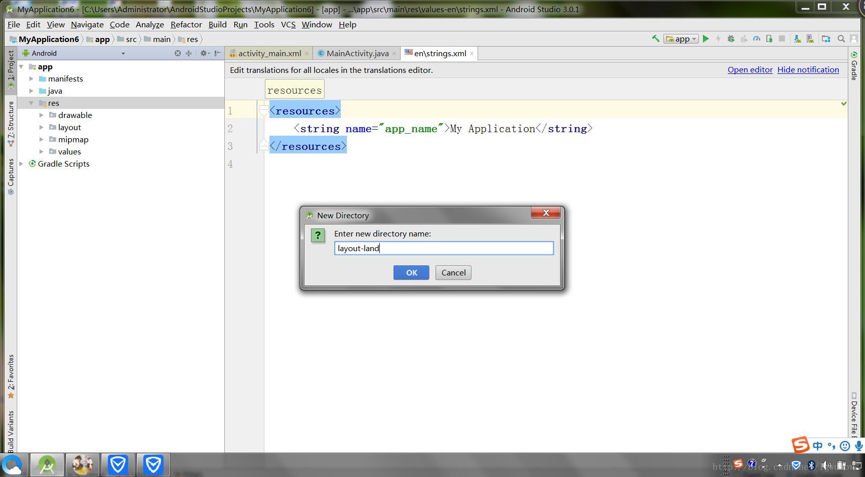Open the Refactor menu

[186, 24]
